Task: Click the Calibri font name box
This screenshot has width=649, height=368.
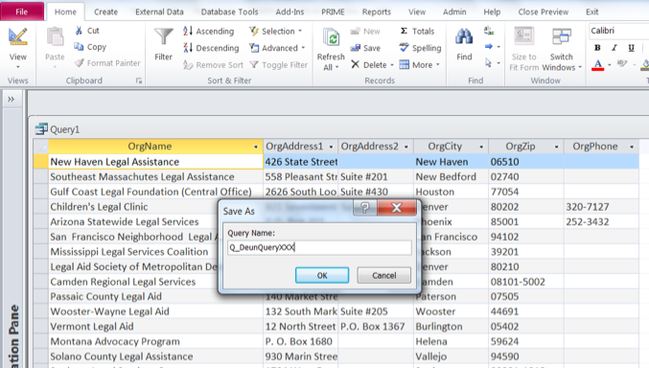Action: tap(618, 31)
